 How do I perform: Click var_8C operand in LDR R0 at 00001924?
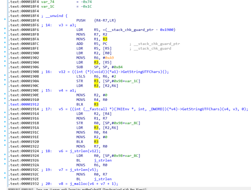pos(131,156)
